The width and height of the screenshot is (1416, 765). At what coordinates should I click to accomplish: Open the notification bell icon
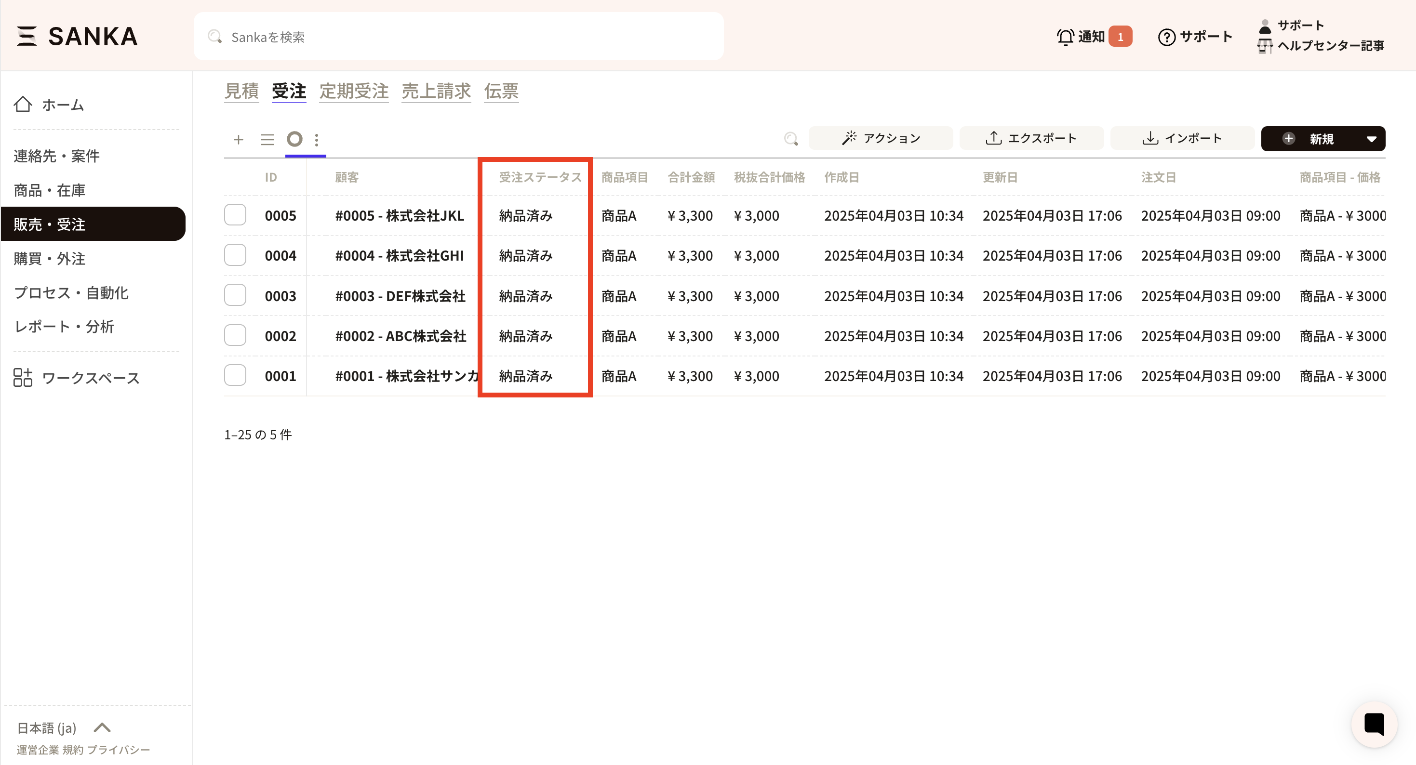tap(1065, 37)
